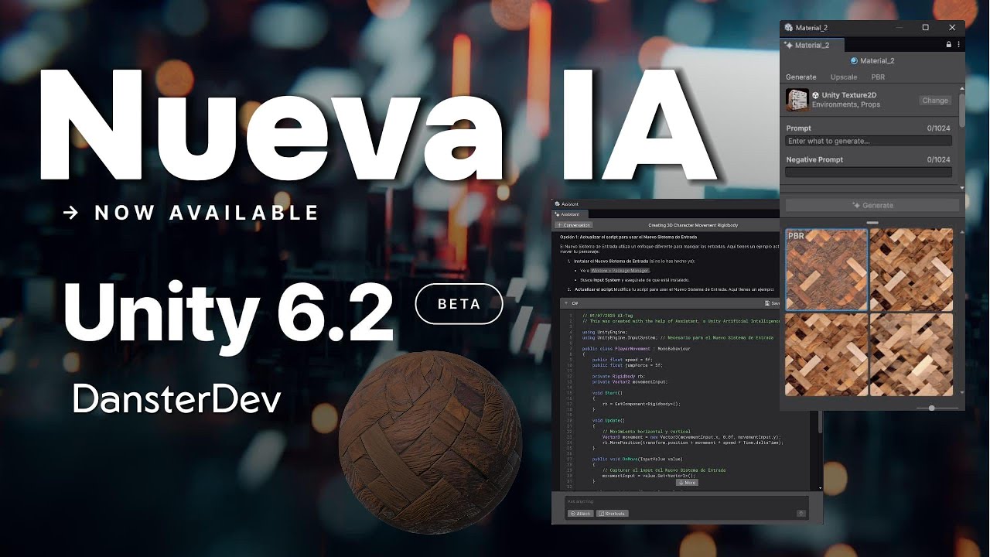
Task: Click the conversation title Creating 3D Character Movement
Action: [692, 225]
